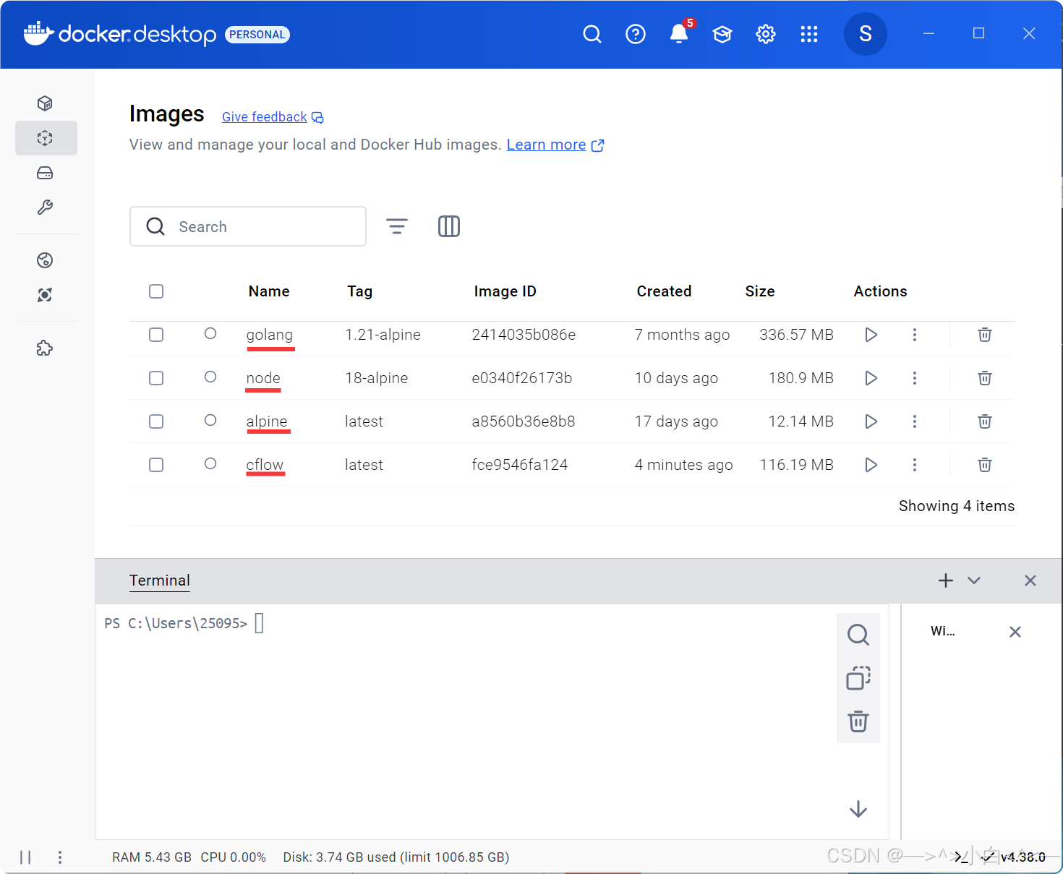The image size is (1063, 874).
Task: Run the alpine image with the play icon
Action: (x=871, y=421)
